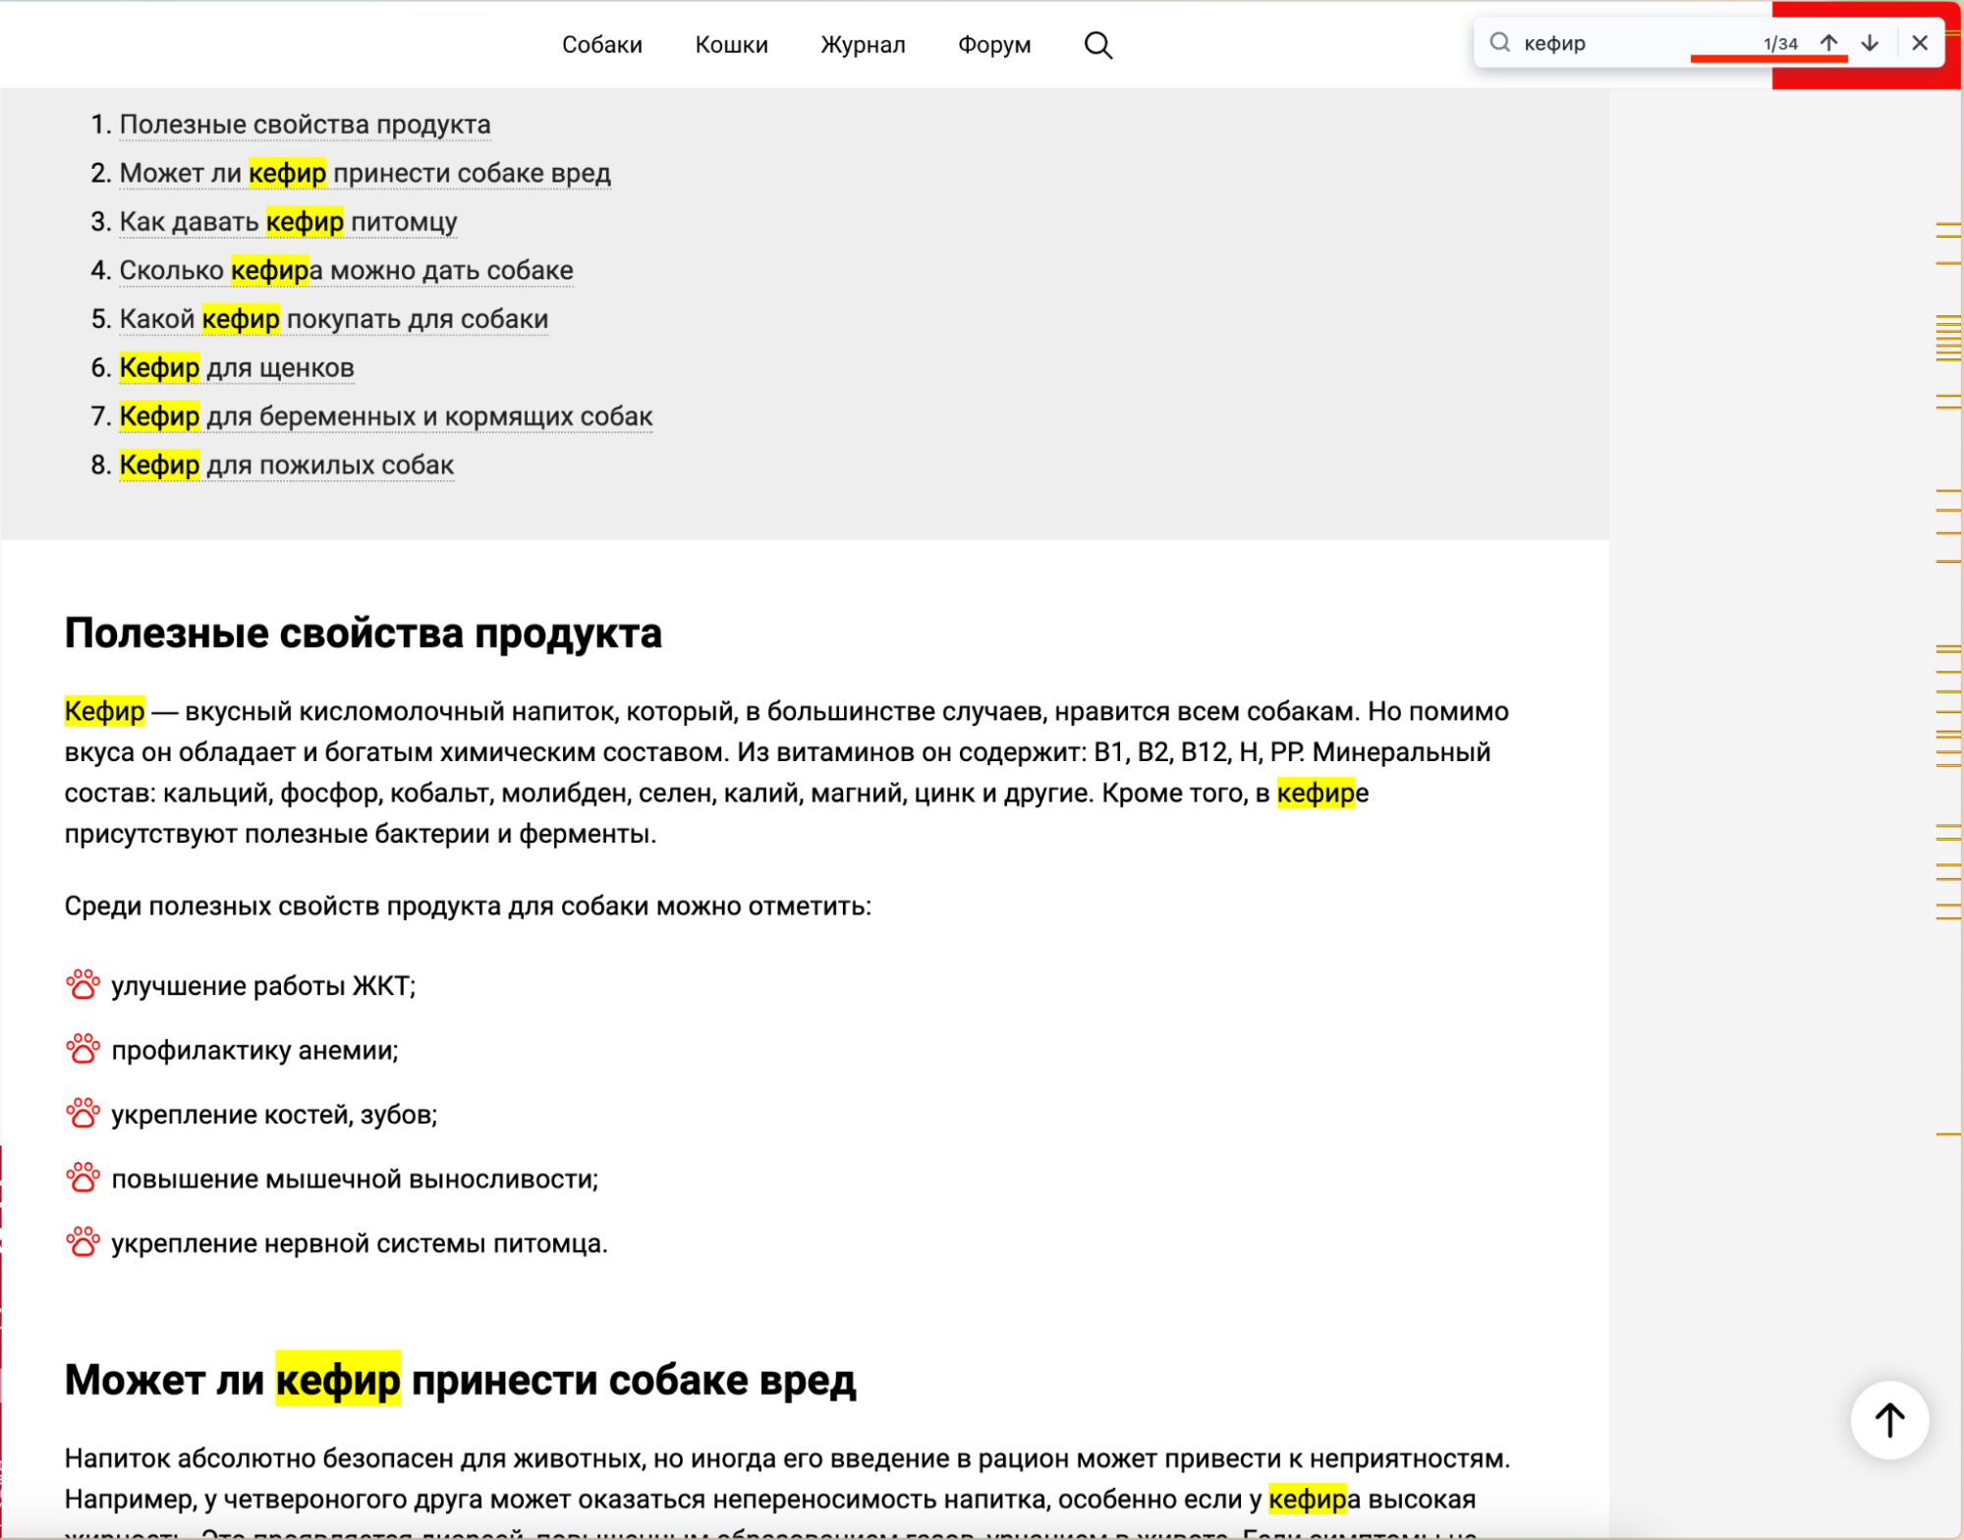Go to next find match arrow
Image resolution: width=1964 pixels, height=1540 pixels.
coord(1869,43)
